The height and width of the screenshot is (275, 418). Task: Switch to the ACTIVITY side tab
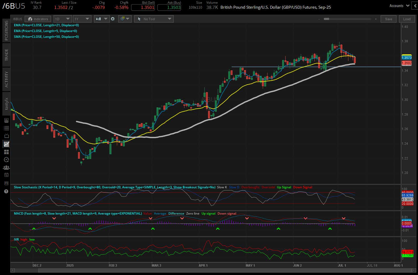(7, 79)
